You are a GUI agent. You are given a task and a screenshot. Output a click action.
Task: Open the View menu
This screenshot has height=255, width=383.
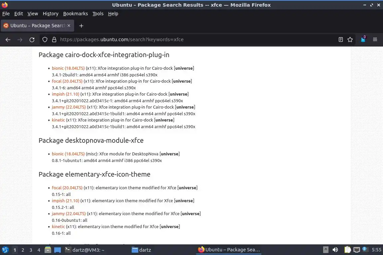[33, 14]
